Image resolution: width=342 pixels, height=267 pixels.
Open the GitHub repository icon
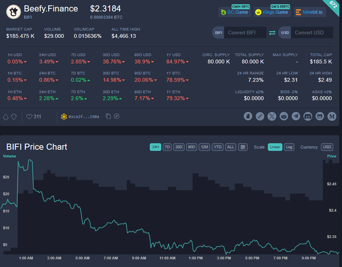pyautogui.click(x=320, y=116)
